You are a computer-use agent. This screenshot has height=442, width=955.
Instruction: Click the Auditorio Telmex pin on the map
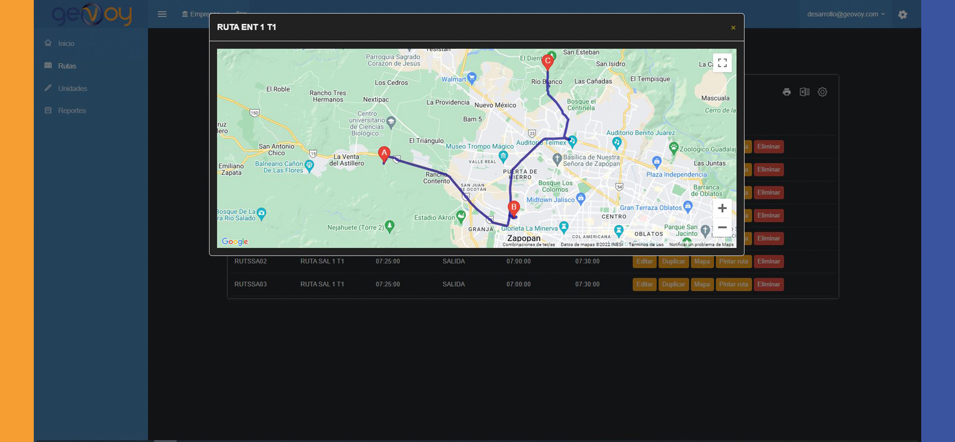click(572, 141)
